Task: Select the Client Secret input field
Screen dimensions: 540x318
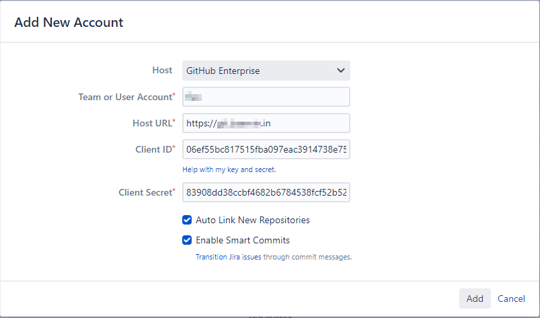Action: pos(266,192)
